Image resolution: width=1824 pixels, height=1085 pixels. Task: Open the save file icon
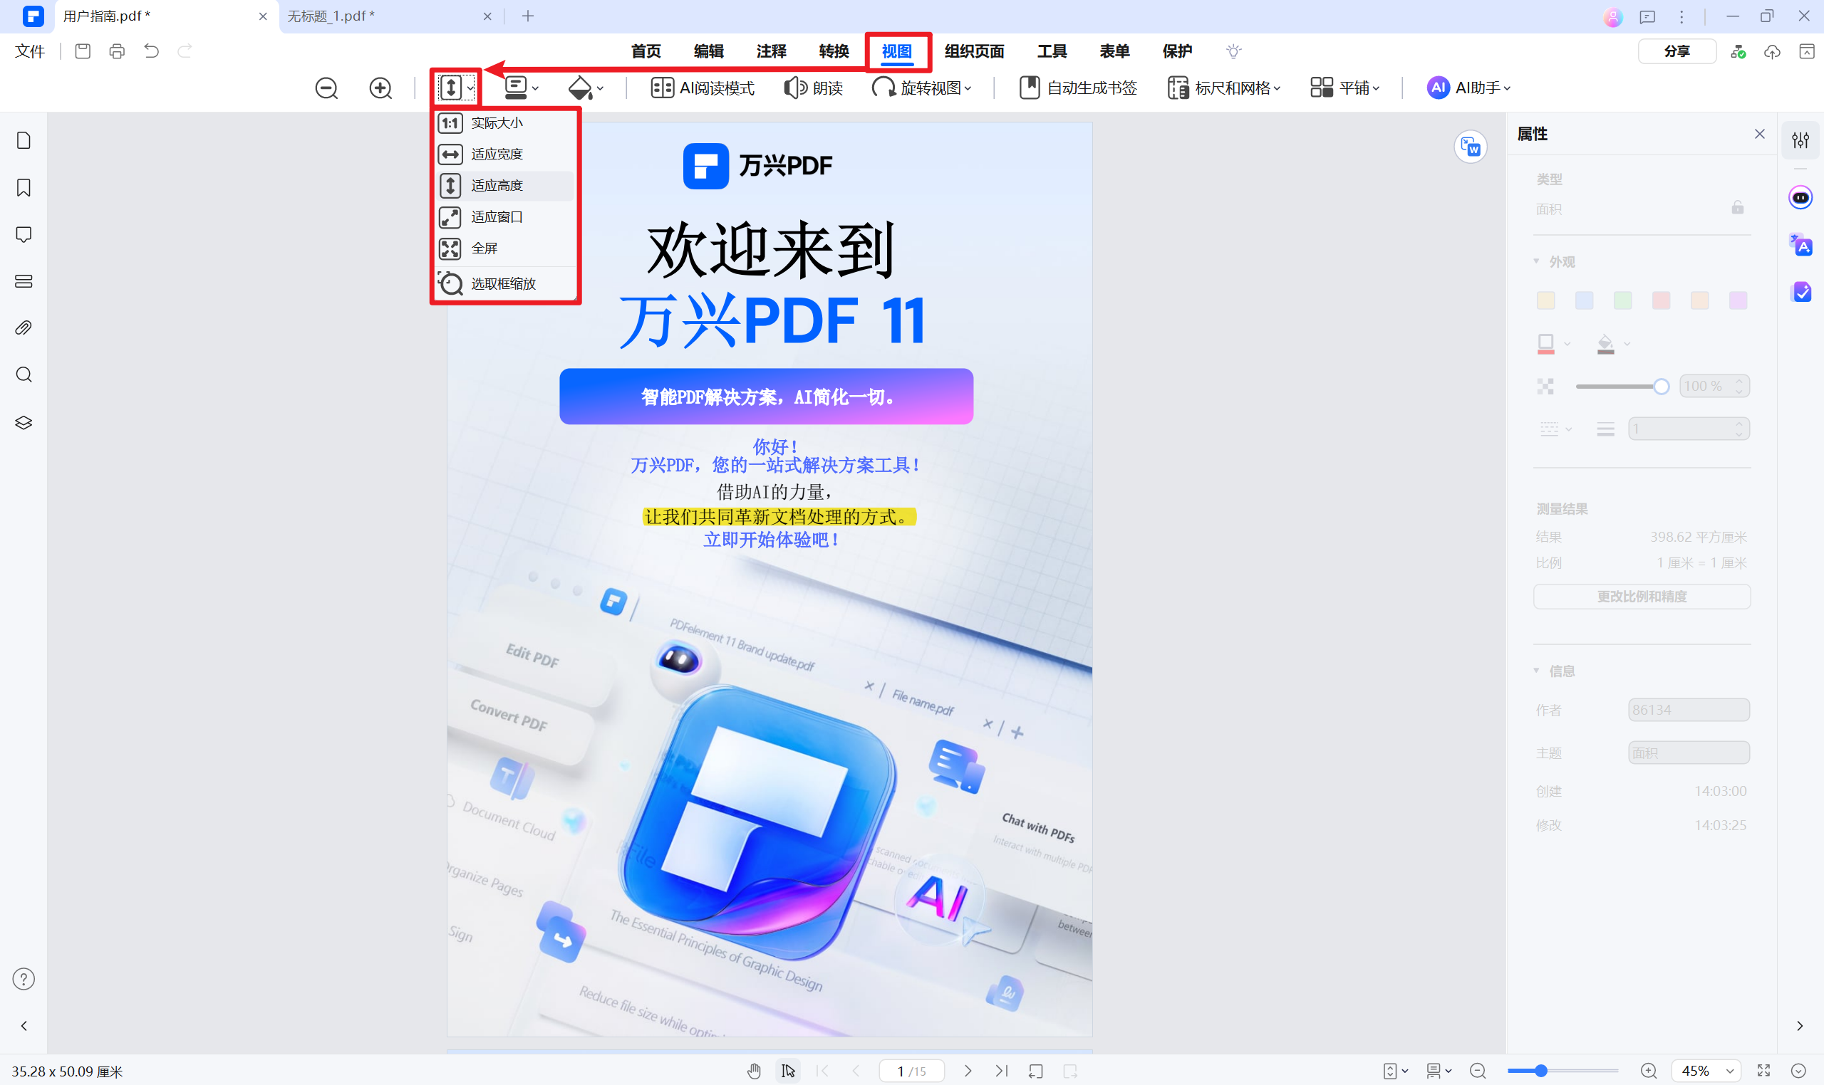click(83, 51)
